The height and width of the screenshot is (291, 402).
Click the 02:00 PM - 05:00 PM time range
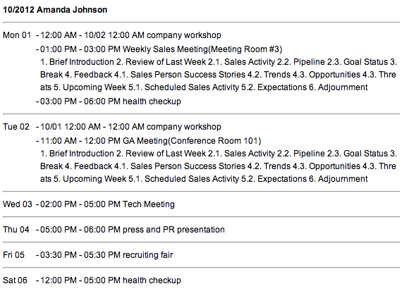coord(80,204)
